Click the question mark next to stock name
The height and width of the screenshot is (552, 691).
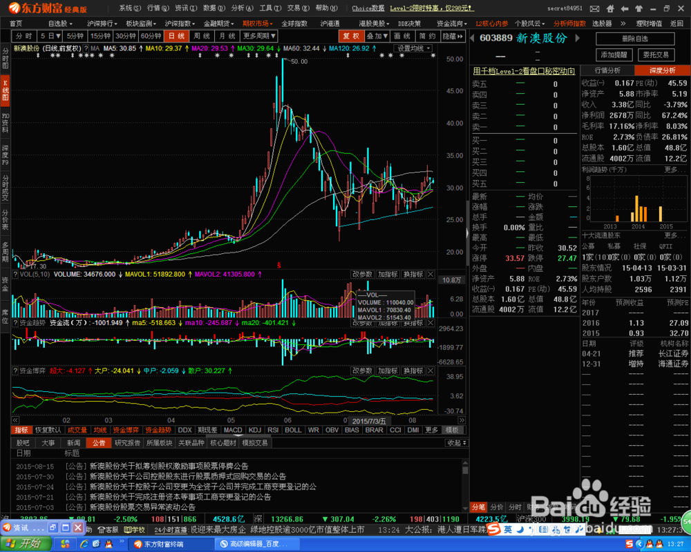[86, 48]
